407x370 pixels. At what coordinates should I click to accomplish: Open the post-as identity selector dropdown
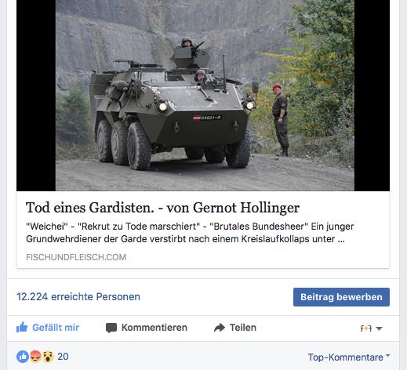click(x=372, y=328)
